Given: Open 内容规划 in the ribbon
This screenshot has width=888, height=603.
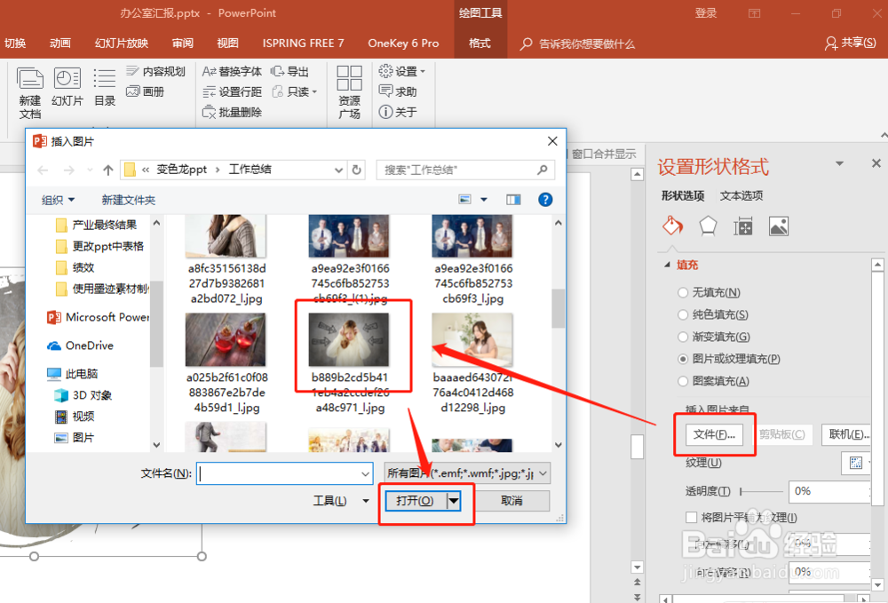Looking at the screenshot, I should pyautogui.click(x=155, y=71).
